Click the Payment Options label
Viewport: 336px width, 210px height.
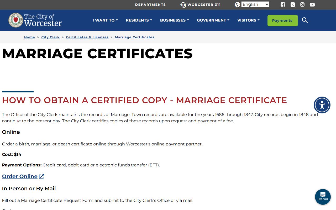pyautogui.click(x=22, y=165)
